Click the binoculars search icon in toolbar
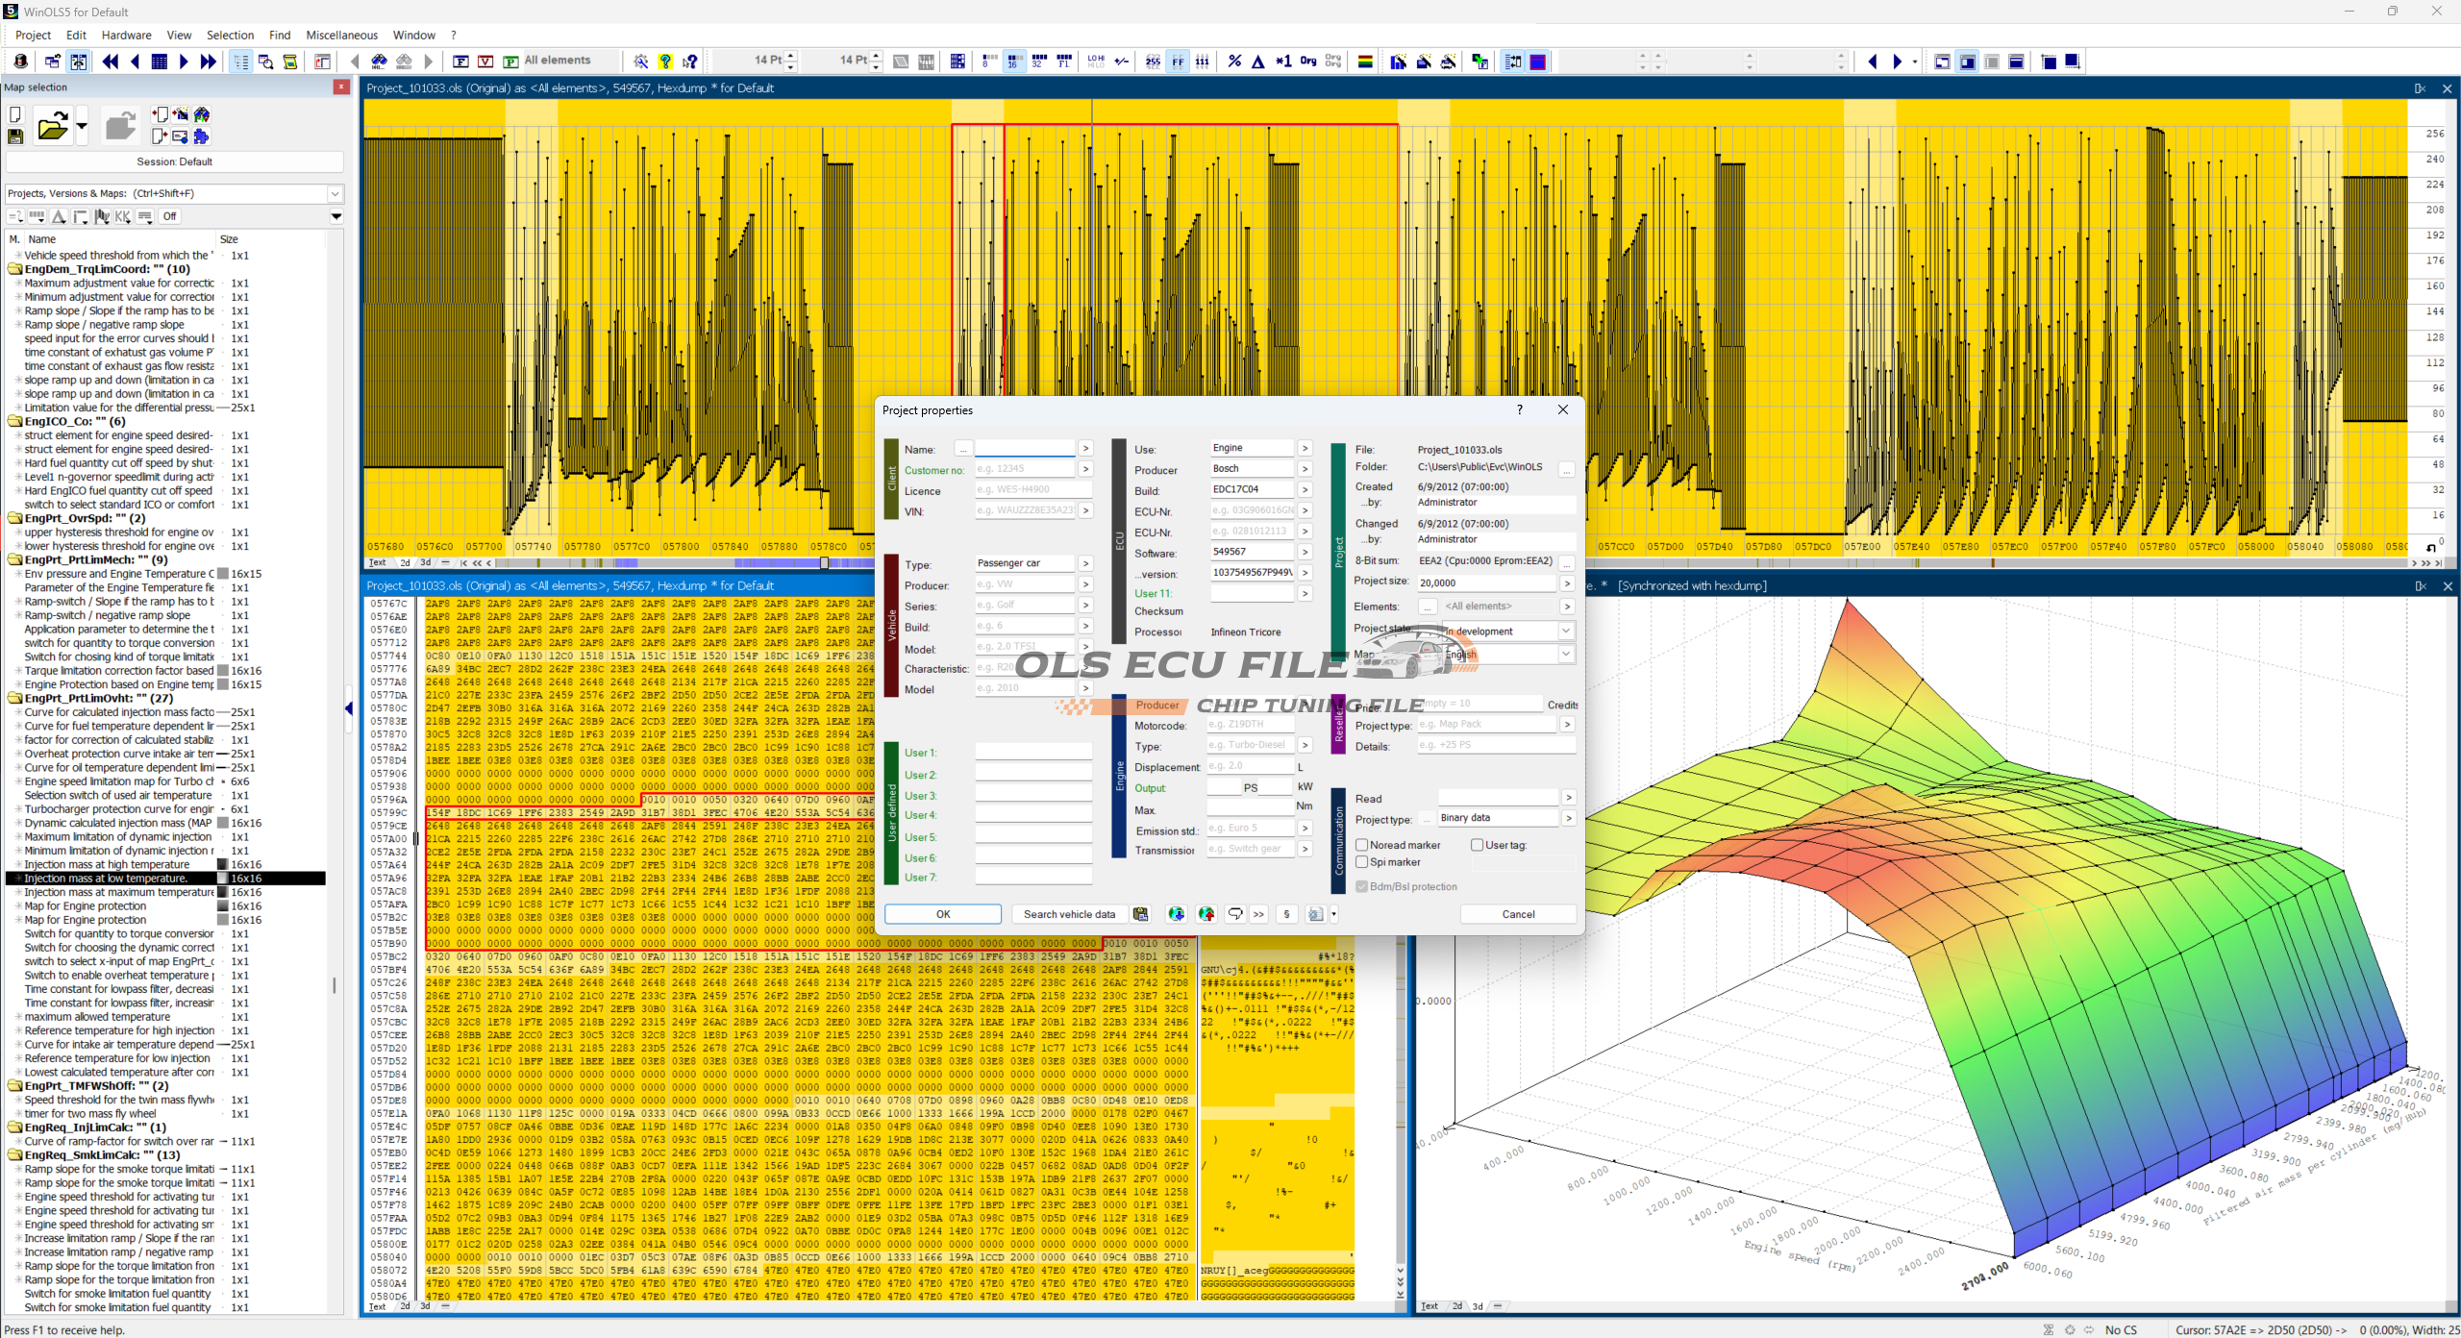 tap(380, 62)
